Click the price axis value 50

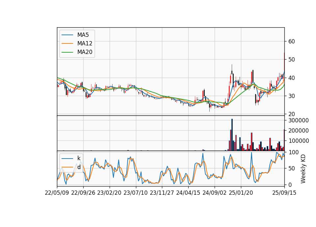[292, 60]
